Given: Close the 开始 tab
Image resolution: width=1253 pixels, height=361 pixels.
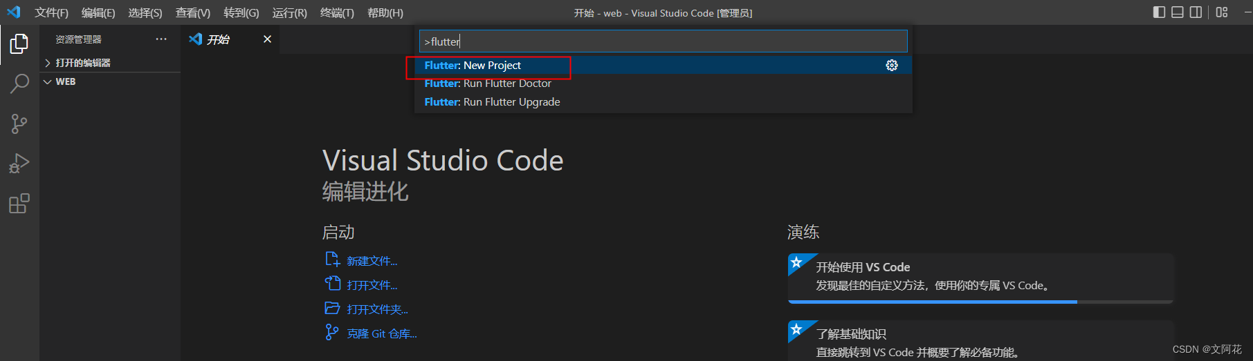Looking at the screenshot, I should (267, 39).
